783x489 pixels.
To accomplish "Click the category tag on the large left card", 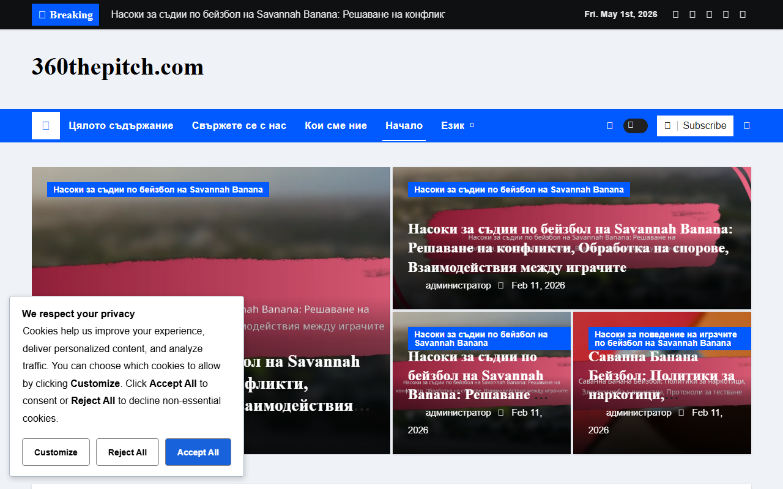I will [x=158, y=189].
